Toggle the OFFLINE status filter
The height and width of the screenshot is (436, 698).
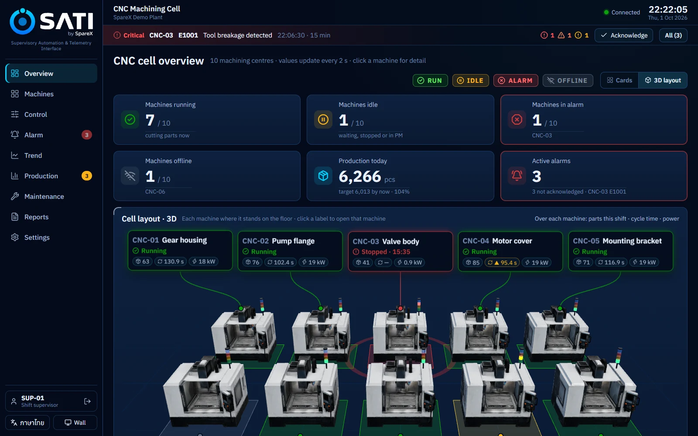point(568,80)
